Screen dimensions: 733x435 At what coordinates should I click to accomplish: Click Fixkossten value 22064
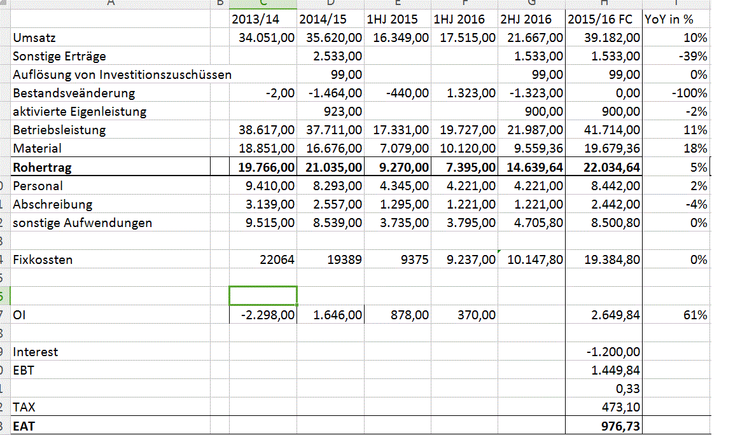coord(263,259)
